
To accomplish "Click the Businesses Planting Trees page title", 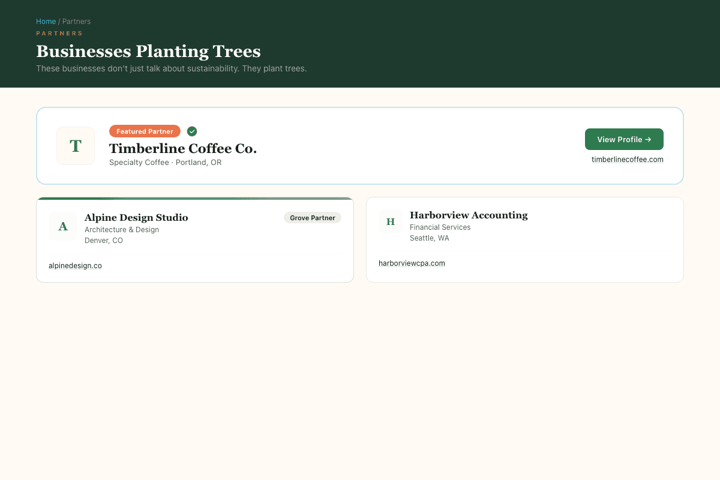I will [148, 52].
